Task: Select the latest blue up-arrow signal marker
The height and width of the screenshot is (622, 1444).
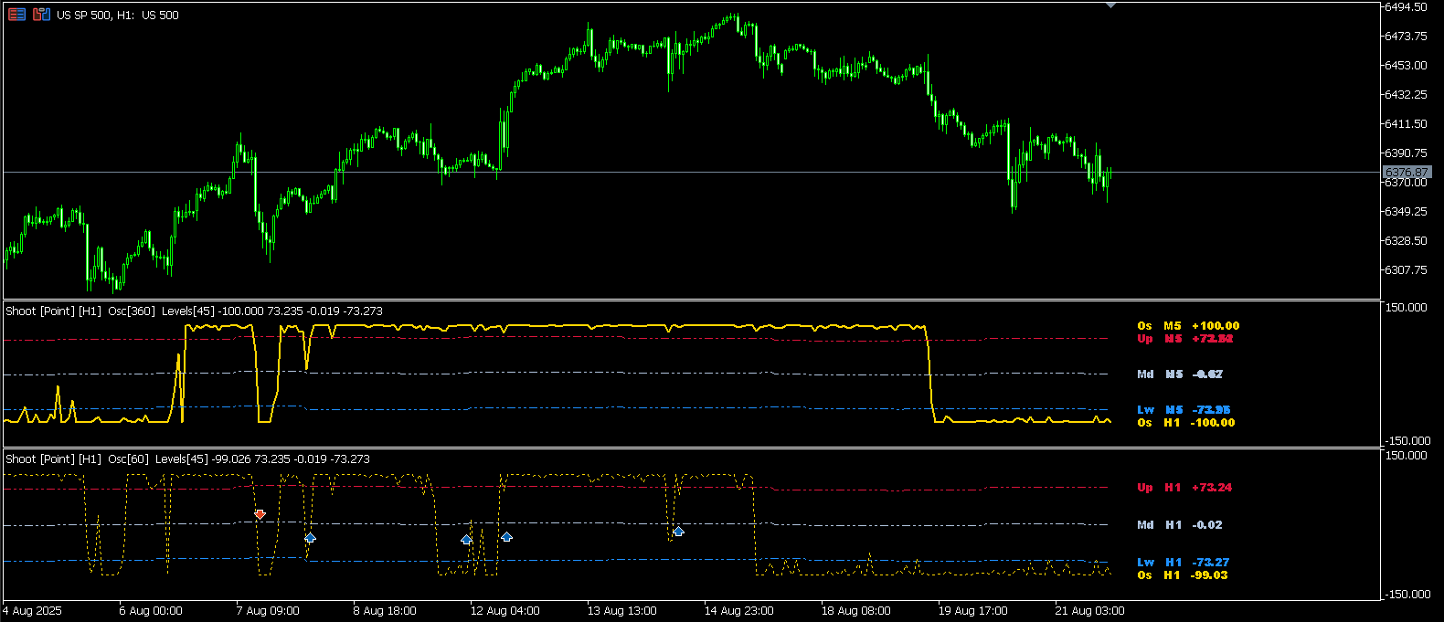Action: click(678, 531)
